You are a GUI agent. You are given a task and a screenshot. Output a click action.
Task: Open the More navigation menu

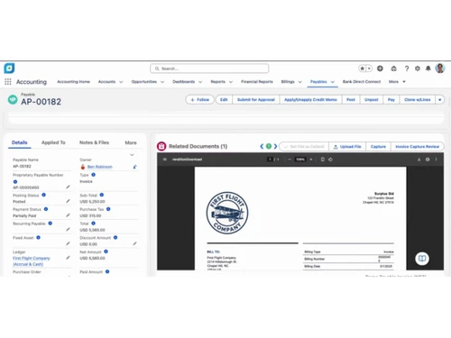coord(397,82)
